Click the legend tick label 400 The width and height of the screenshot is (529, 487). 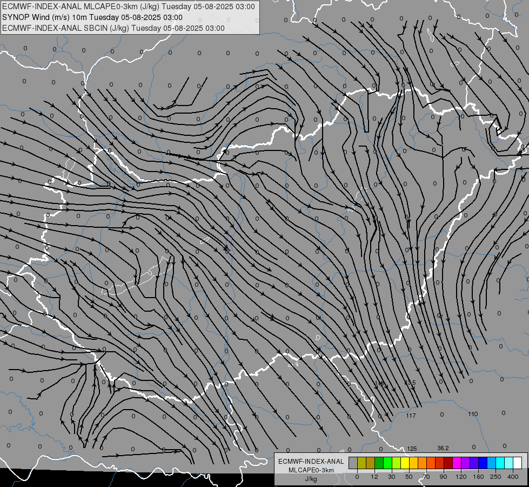pos(513,477)
